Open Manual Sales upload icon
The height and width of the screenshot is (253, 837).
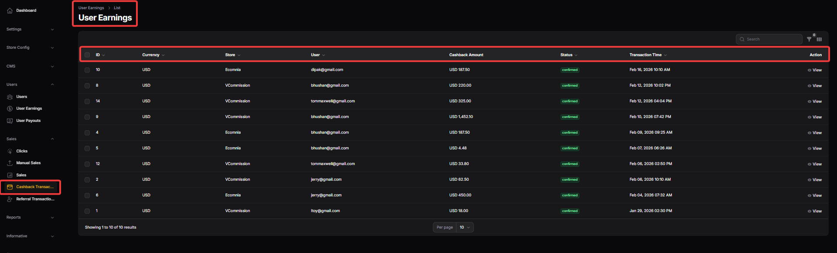(10, 163)
